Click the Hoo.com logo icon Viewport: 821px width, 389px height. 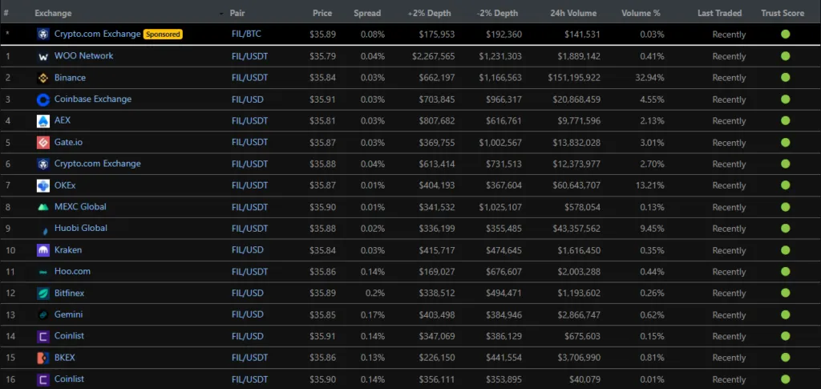[x=43, y=272]
